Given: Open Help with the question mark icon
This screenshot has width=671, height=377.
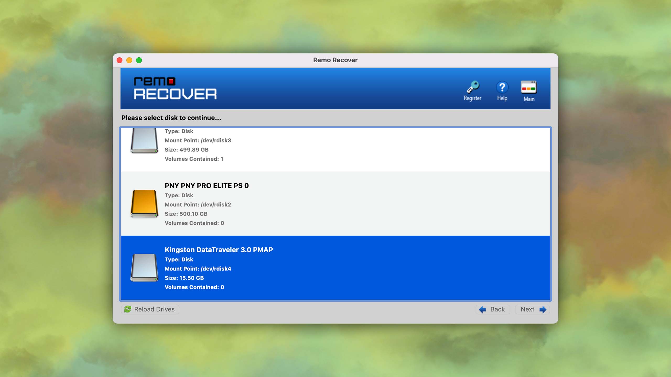Looking at the screenshot, I should click(x=502, y=87).
